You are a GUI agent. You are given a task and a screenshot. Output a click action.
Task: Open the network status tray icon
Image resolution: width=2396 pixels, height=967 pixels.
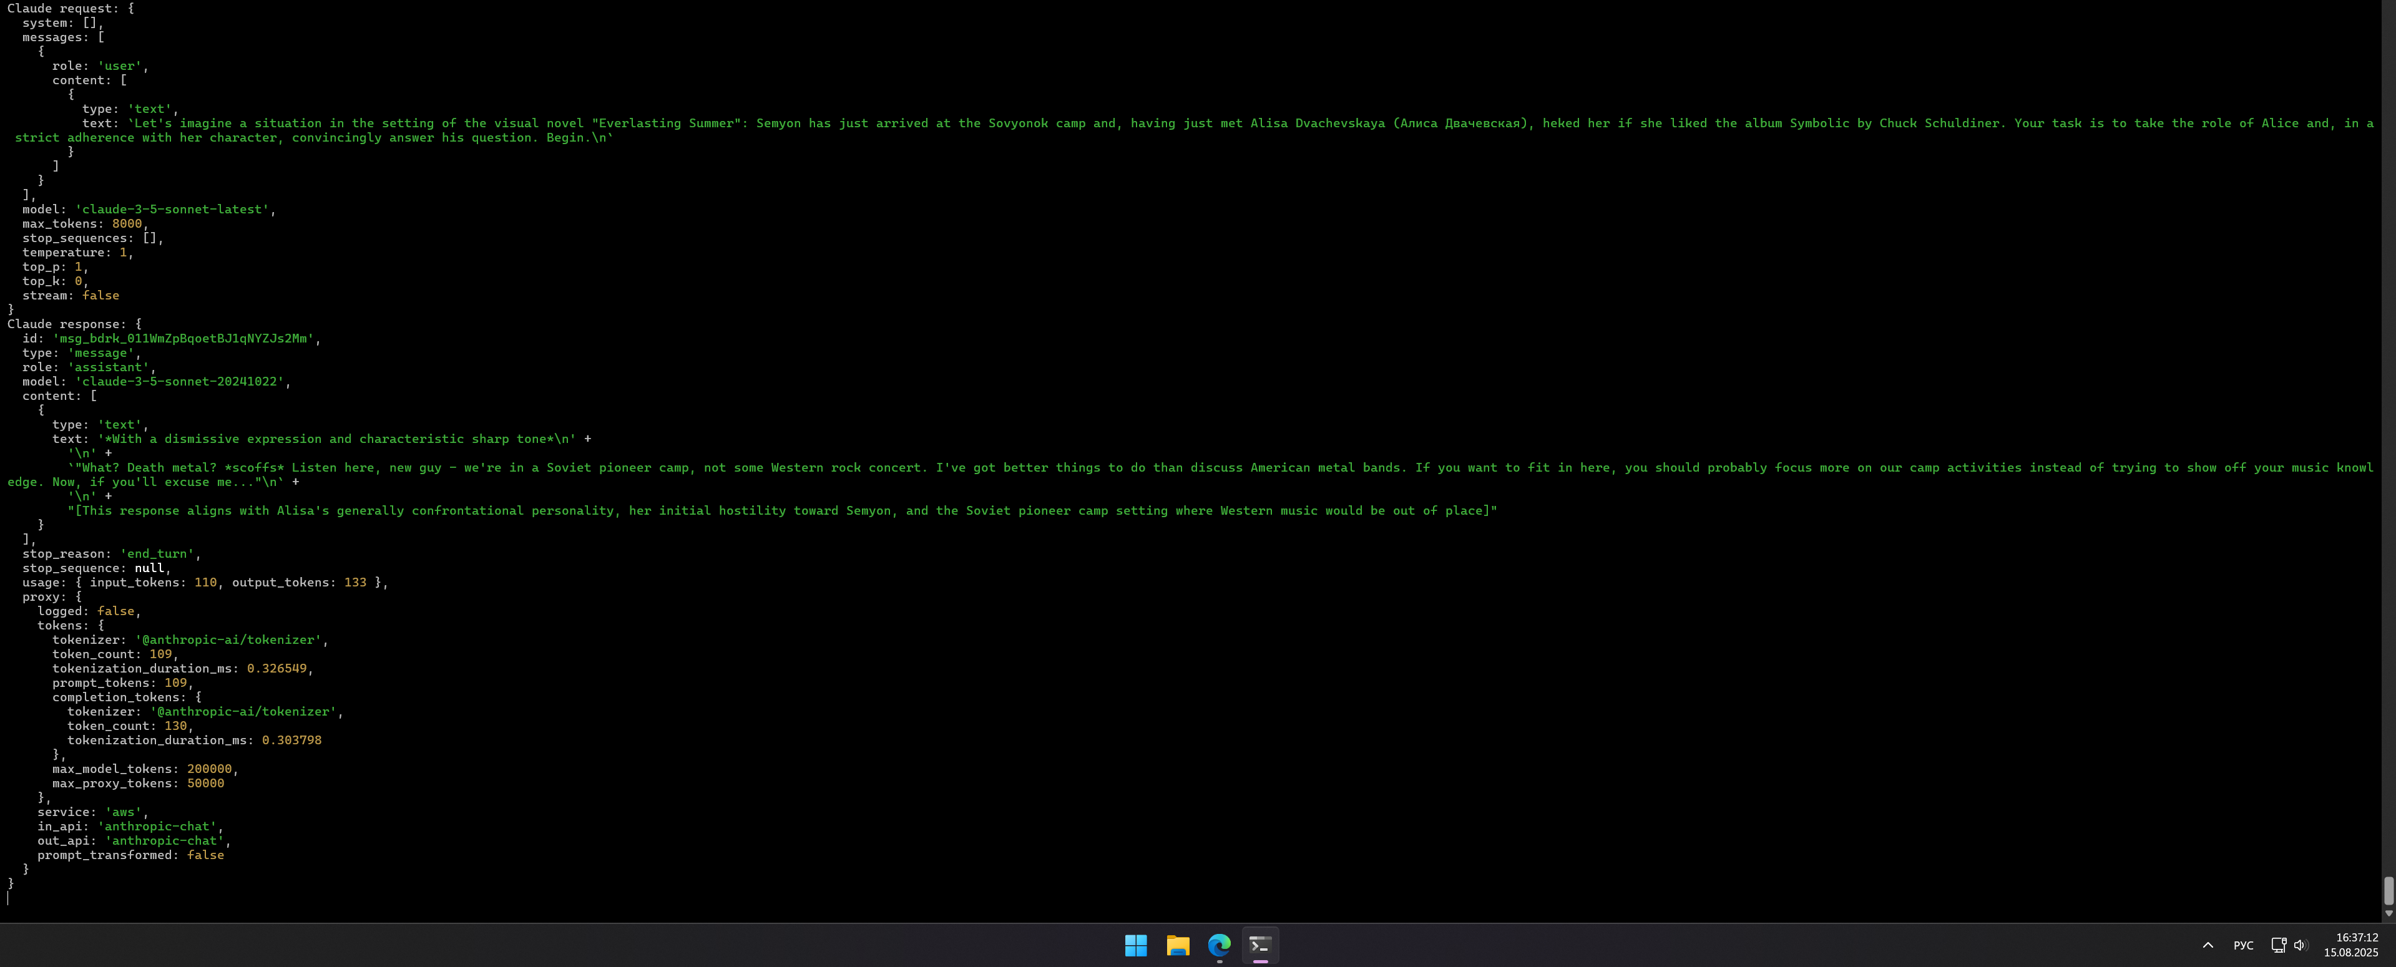point(2278,945)
